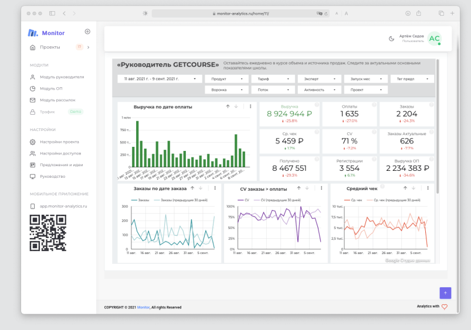Open Модуль ОП from the sidebar
The image size is (471, 330).
pyautogui.click(x=51, y=88)
